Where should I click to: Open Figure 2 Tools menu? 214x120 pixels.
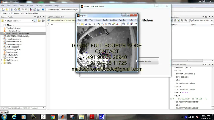(105, 20)
